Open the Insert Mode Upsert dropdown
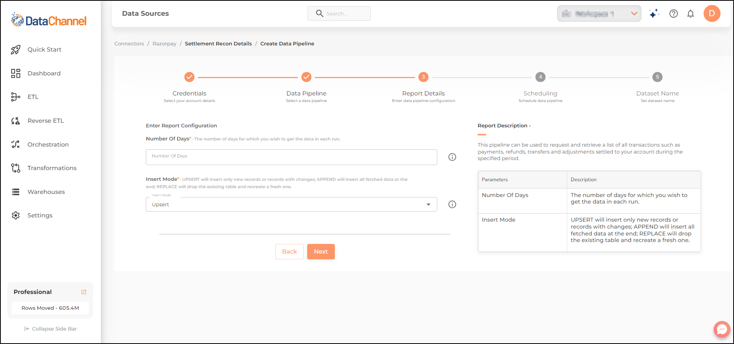 coord(291,204)
